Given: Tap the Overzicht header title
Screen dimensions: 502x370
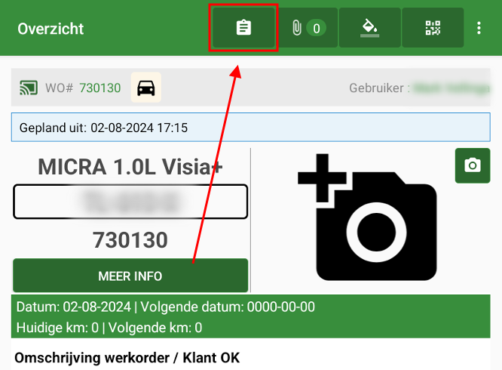Looking at the screenshot, I should click(51, 29).
